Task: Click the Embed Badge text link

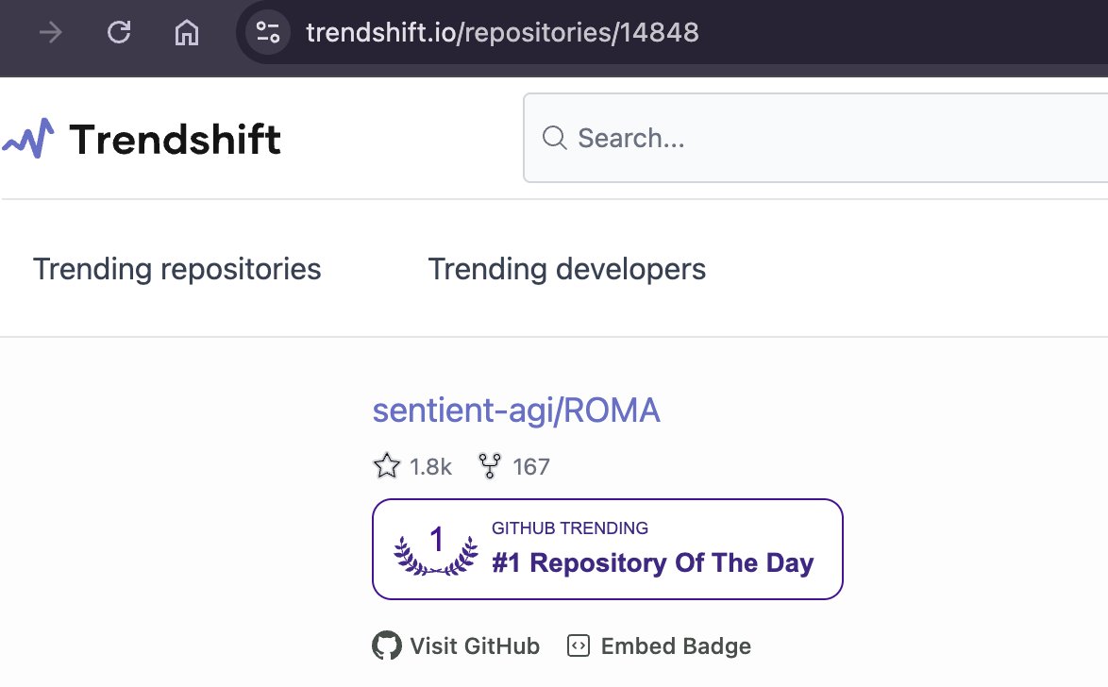Action: click(x=676, y=646)
